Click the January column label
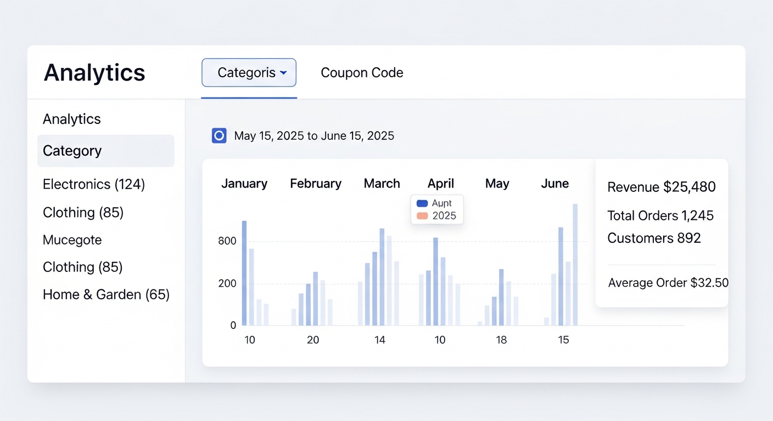This screenshot has width=773, height=421. tap(244, 184)
